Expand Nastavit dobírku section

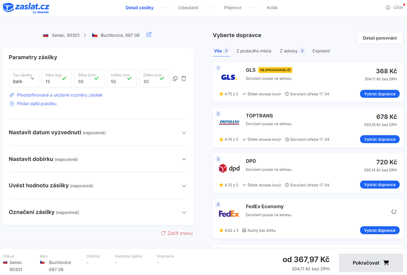[x=98, y=159]
